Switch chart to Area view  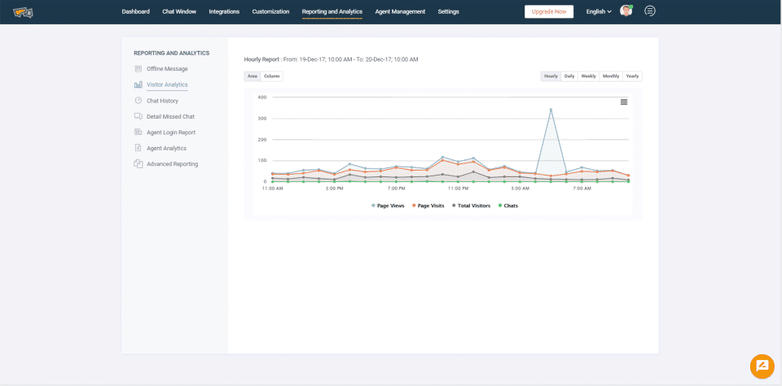(253, 76)
